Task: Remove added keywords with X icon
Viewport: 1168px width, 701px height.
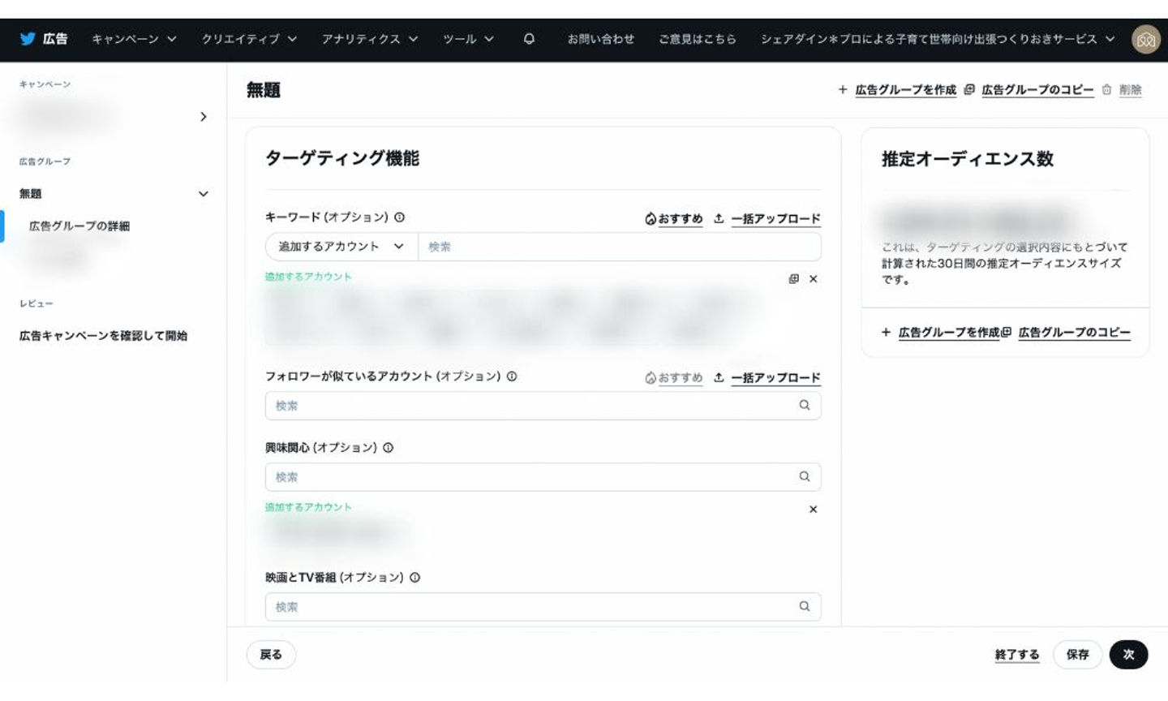Action: pos(813,279)
